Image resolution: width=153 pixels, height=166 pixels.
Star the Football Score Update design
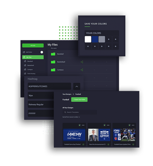point(133,144)
